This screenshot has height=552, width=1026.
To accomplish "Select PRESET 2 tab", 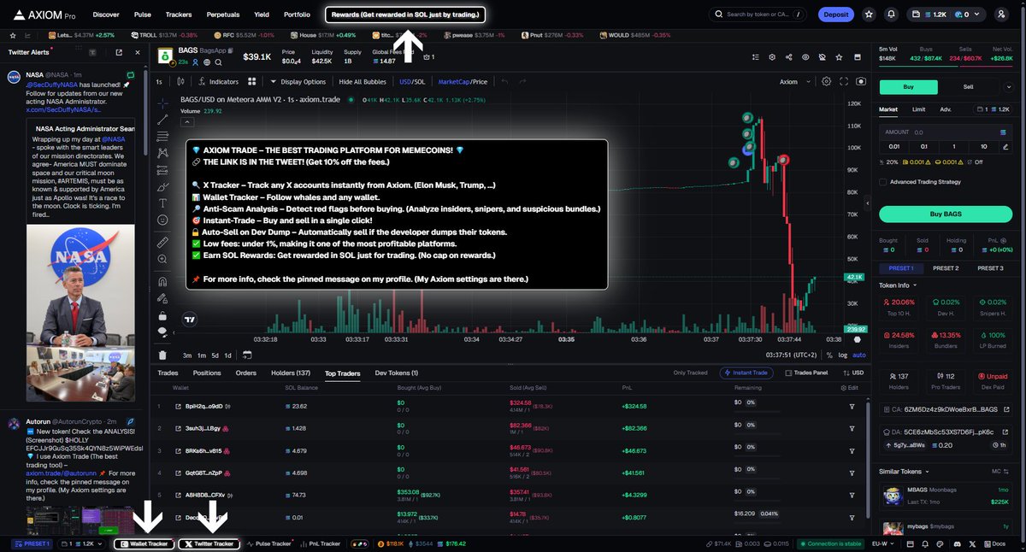I will click(x=945, y=268).
